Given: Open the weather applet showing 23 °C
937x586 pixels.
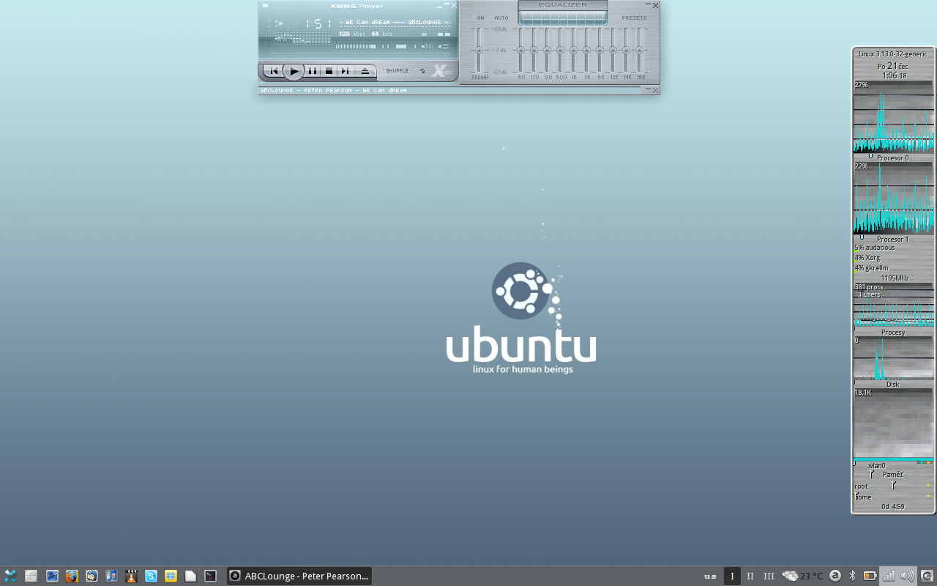Looking at the screenshot, I should pos(803,576).
